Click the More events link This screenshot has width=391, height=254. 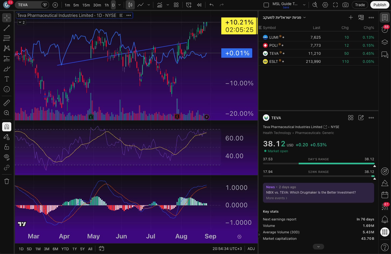point(277,198)
